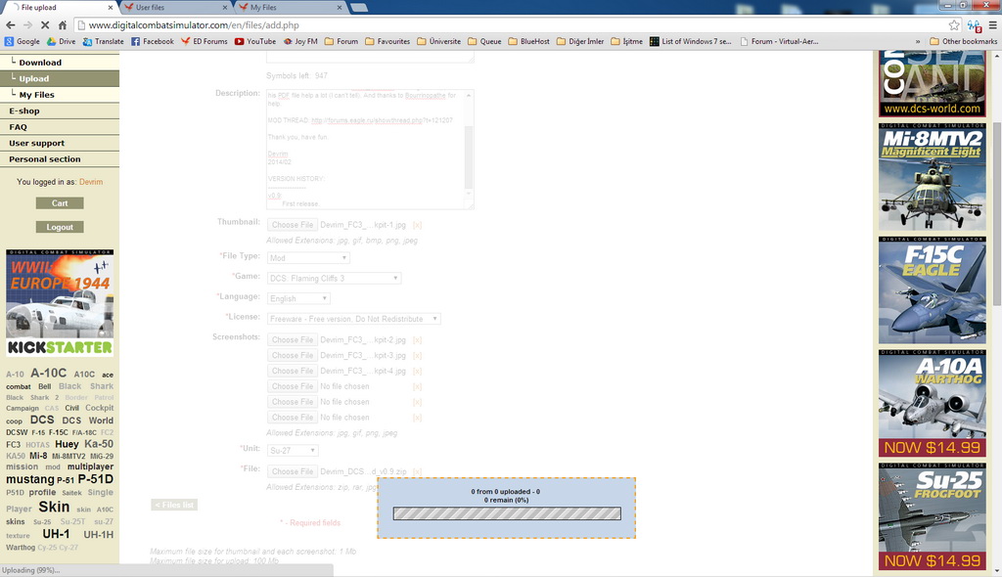1002x577 pixels.
Task: Click the translate extension icon in toolbar
Action: click(x=974, y=24)
